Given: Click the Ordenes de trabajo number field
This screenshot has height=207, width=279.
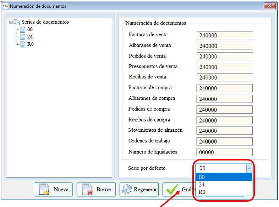Looking at the screenshot, I should pyautogui.click(x=224, y=141).
